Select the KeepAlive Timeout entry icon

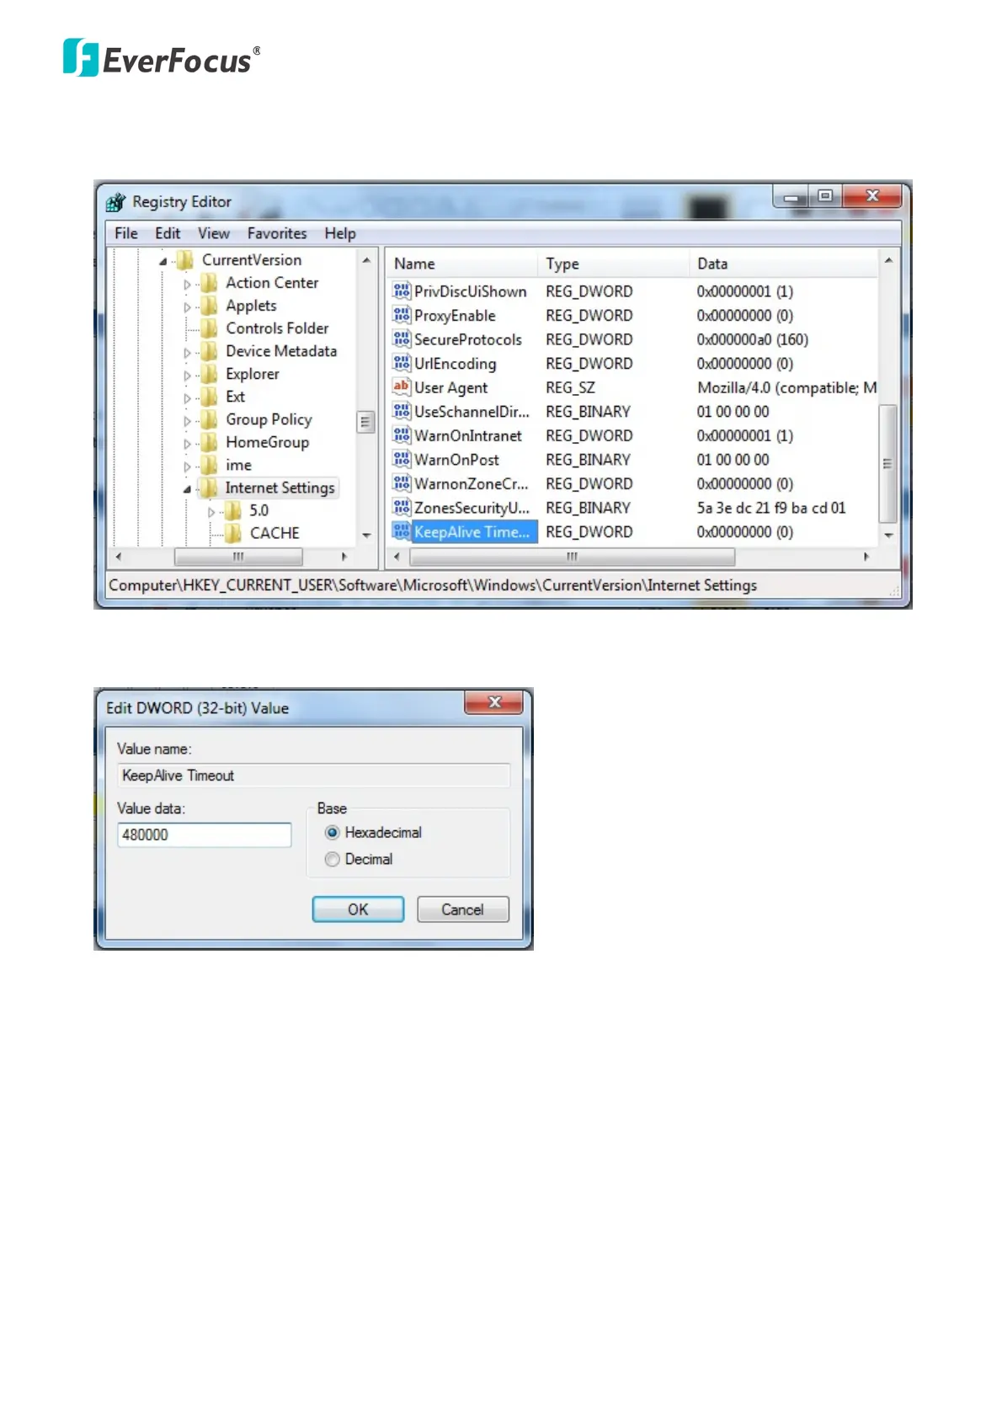[x=402, y=532]
